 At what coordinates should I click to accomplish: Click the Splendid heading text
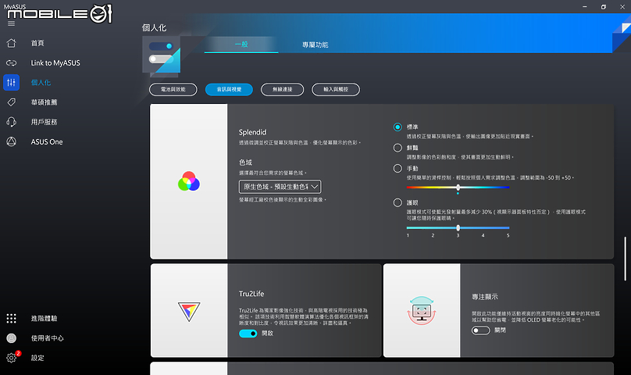tap(252, 132)
